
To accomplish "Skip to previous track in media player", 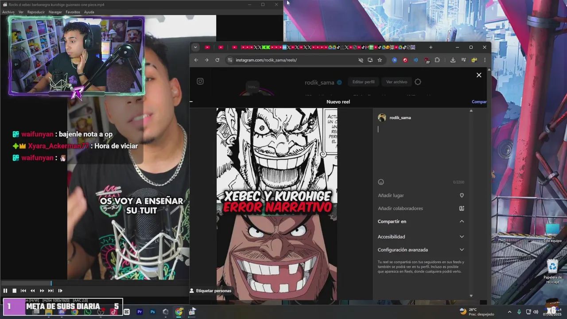I will point(23,291).
